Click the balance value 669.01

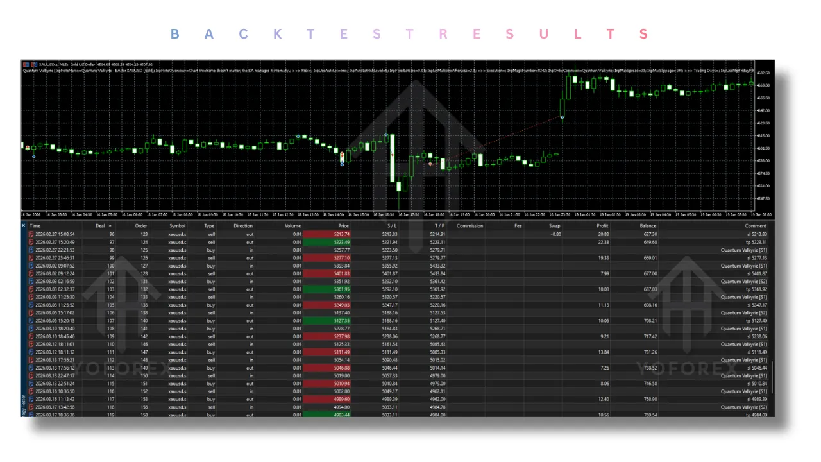pos(649,257)
